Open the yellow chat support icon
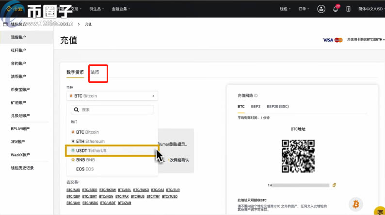This screenshot has height=215, width=385. tap(379, 211)
